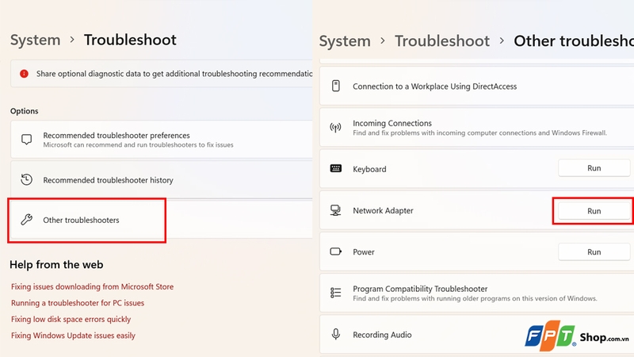Click the Network Adapter monitor icon
This screenshot has height=357, width=634.
[335, 210]
